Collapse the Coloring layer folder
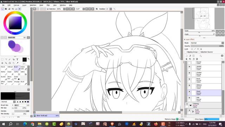The image size is (225, 127). (x=191, y=105)
